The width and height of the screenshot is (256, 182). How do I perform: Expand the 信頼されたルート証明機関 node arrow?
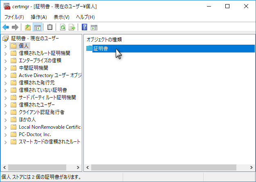pyautogui.click(x=5, y=53)
